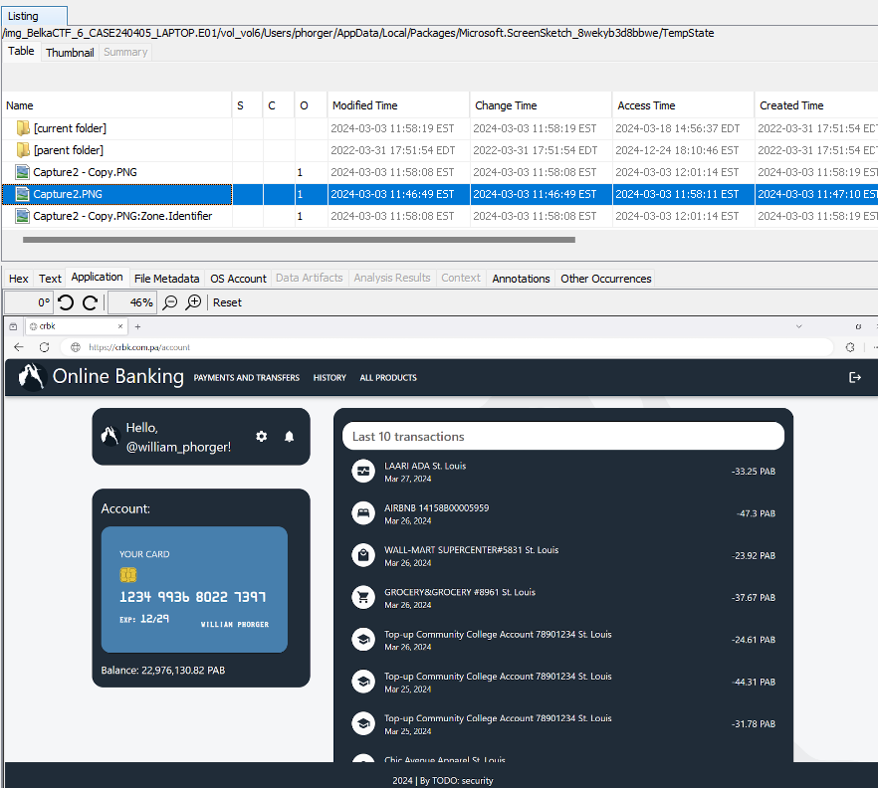This screenshot has height=788, width=878.
Task: Close the crbk browser tab
Action: [x=119, y=326]
